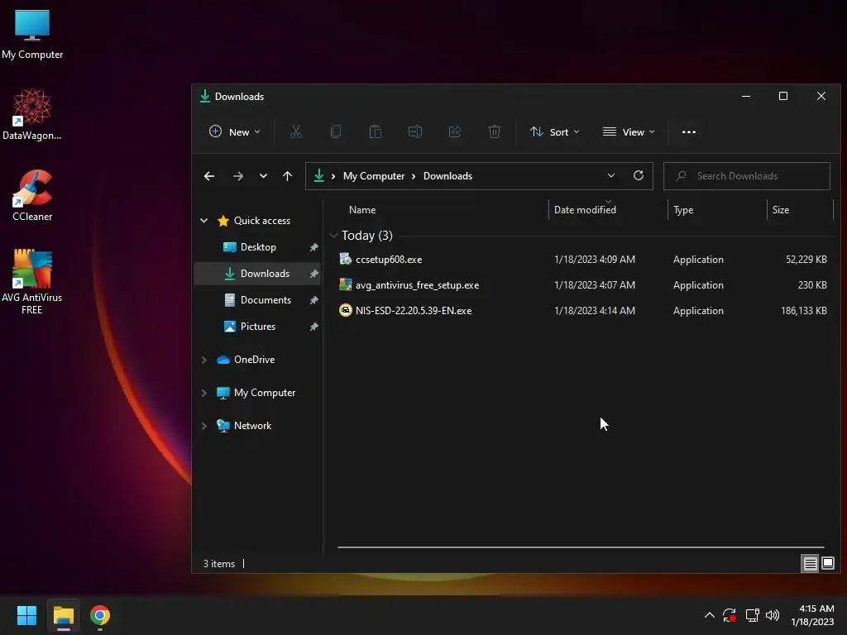Click File Explorer on the taskbar
The image size is (847, 635).
(x=63, y=615)
